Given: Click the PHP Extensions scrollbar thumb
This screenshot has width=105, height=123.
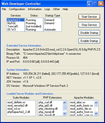Looking at the screenshot, I should [65, 108].
